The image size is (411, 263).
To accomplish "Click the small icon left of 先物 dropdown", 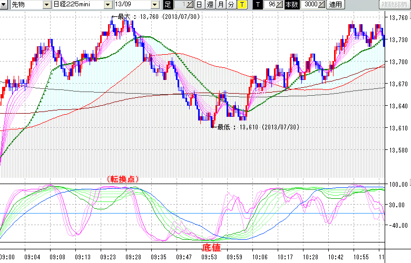I will (4, 5).
